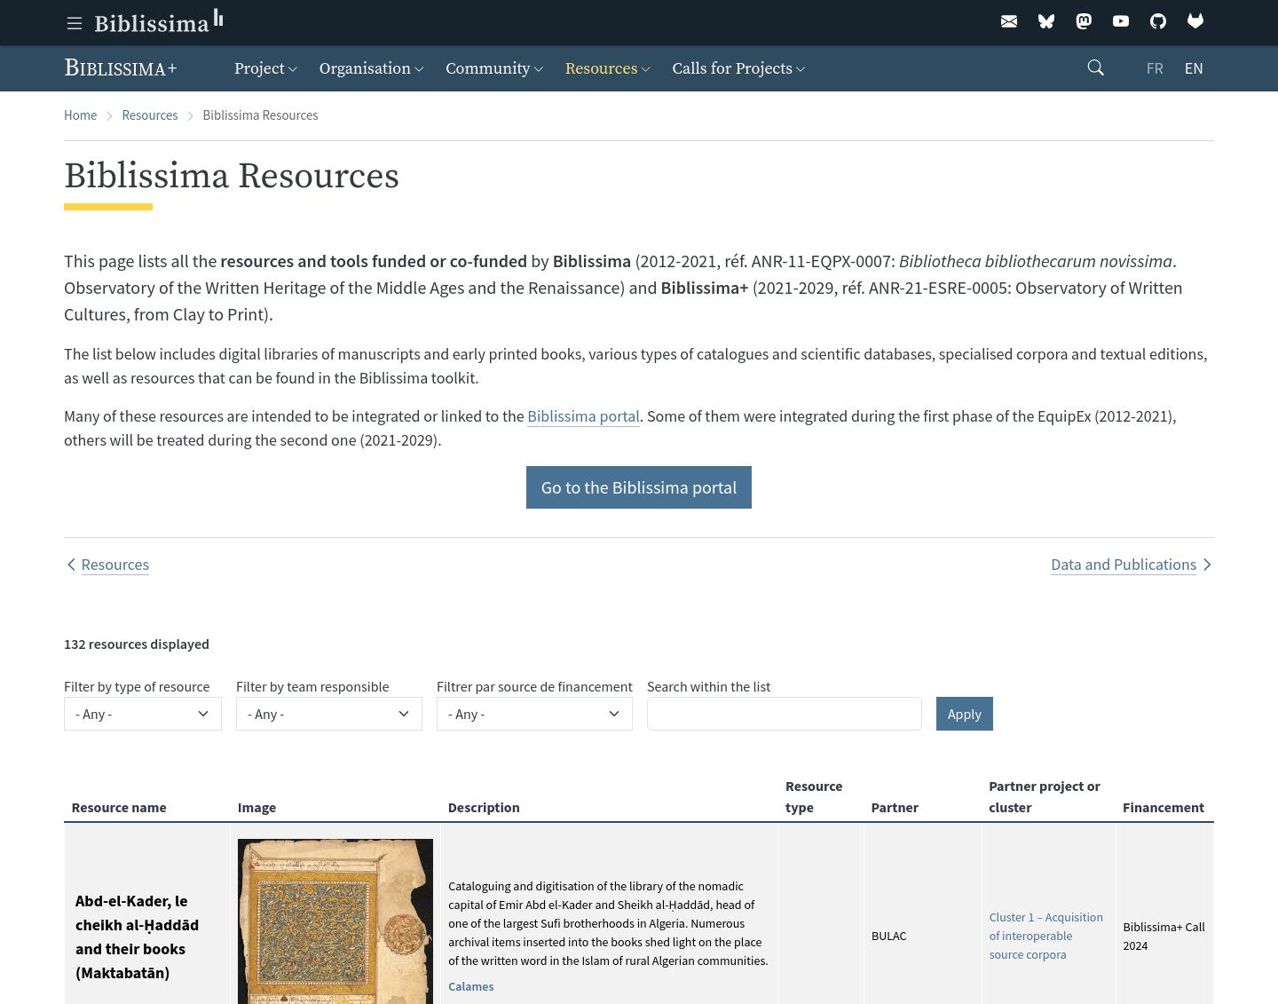Screen dimensions: 1278x1004
Task: Open source de financement filter dropdown
Action: click(534, 714)
